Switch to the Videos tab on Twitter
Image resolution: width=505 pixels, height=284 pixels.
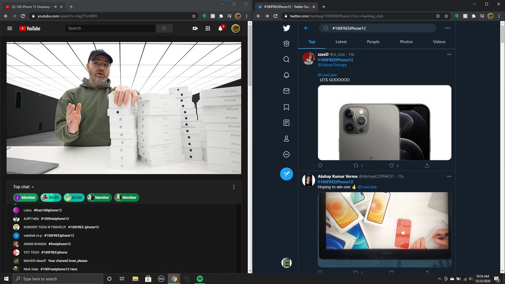(x=439, y=42)
